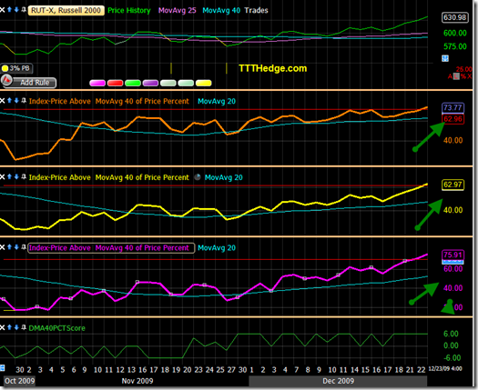Image resolution: width=478 pixels, height=390 pixels.
Task: Click the round icon before yellow pane's MovAvg 20
Action: tap(198, 177)
